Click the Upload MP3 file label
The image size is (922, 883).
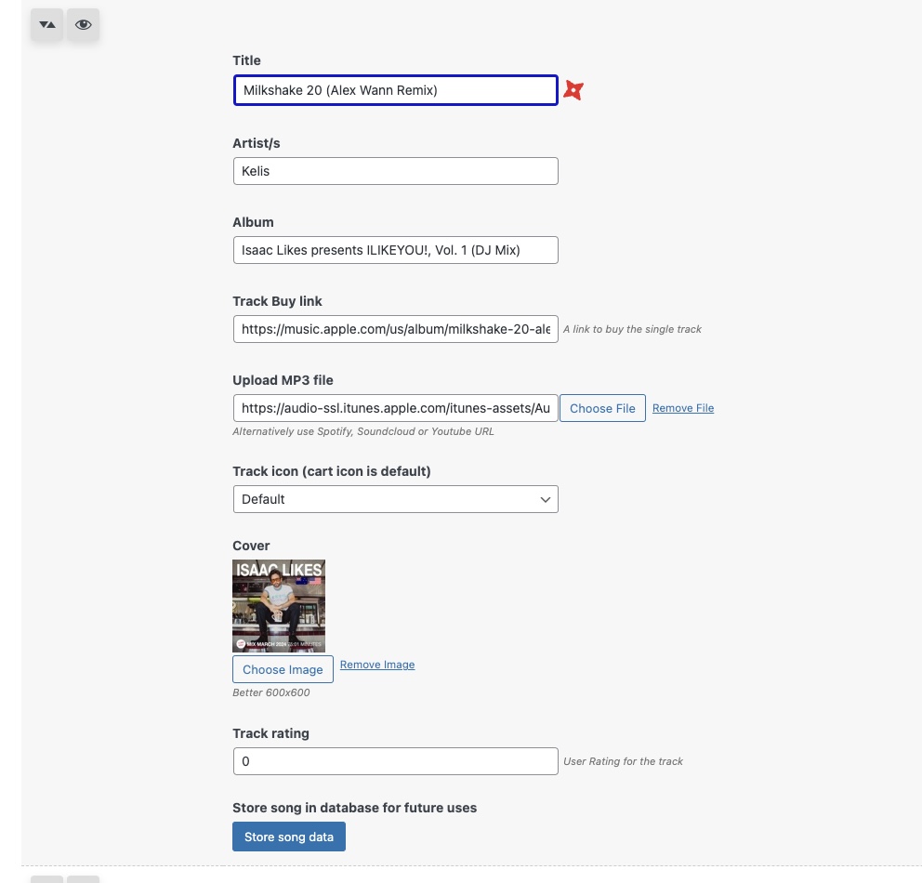tap(283, 380)
